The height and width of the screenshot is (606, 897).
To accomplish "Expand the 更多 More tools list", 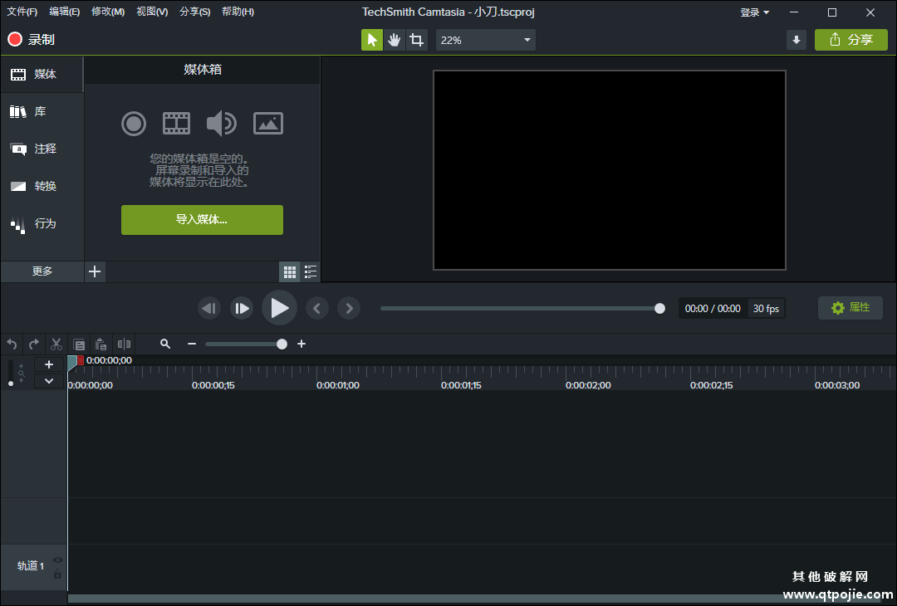I will (x=42, y=271).
